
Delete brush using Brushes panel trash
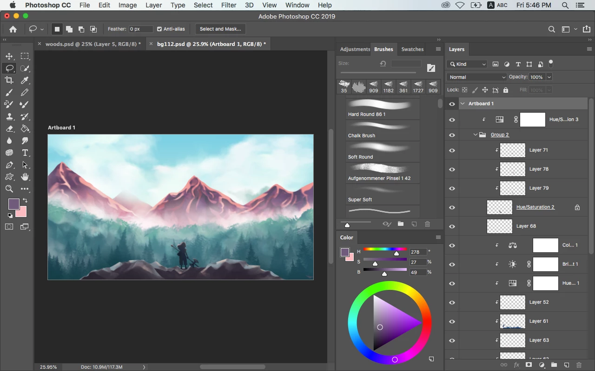(x=427, y=224)
